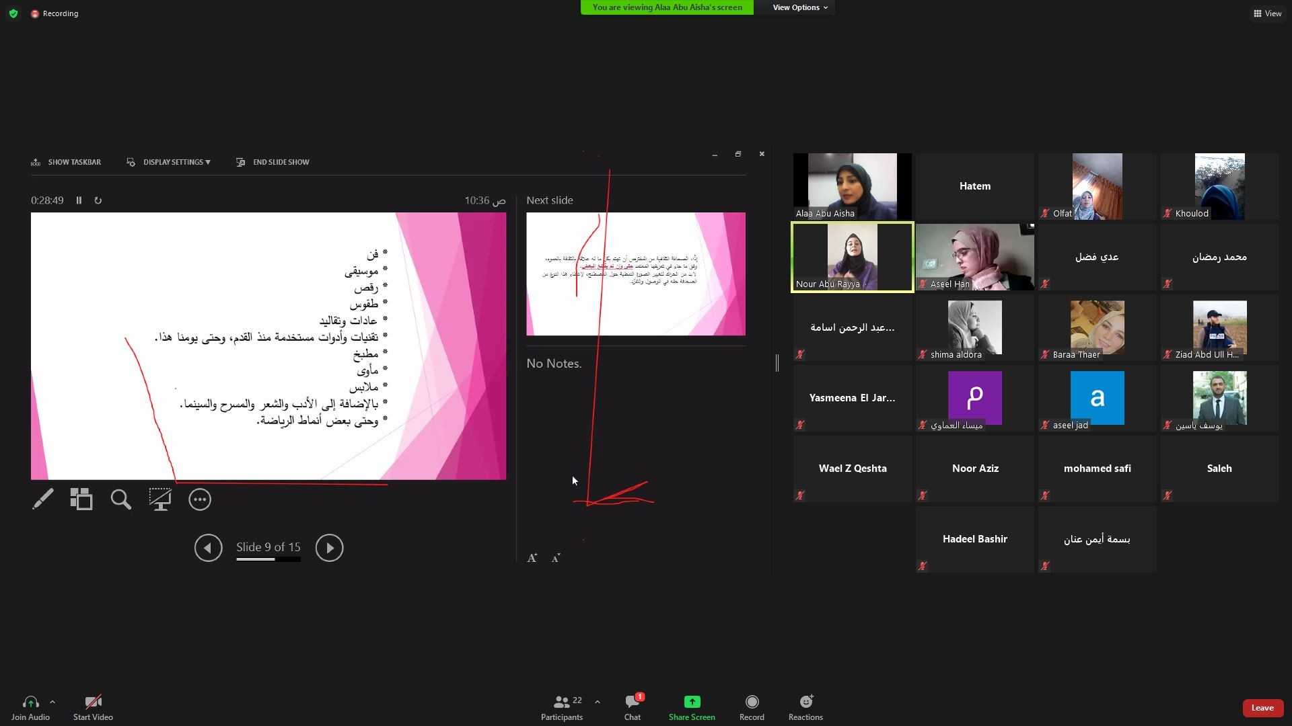Go back to previous slide

click(209, 548)
